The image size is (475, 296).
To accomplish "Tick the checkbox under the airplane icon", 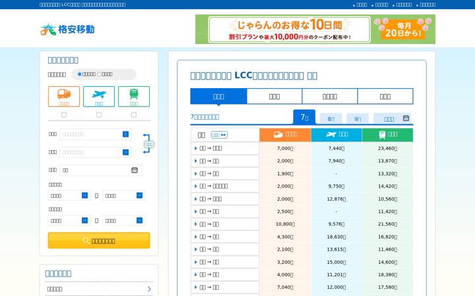I will click(99, 114).
